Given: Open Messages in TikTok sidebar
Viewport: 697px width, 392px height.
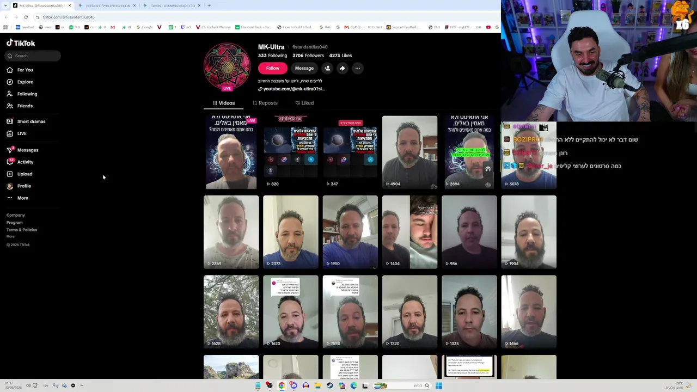Looking at the screenshot, I should click(23, 150).
